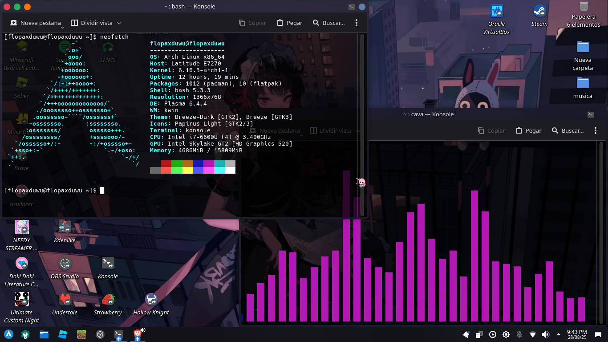Viewport: 608px width, 342px height.
Task: Select the Undertale desktop shortcut
Action: click(x=65, y=304)
